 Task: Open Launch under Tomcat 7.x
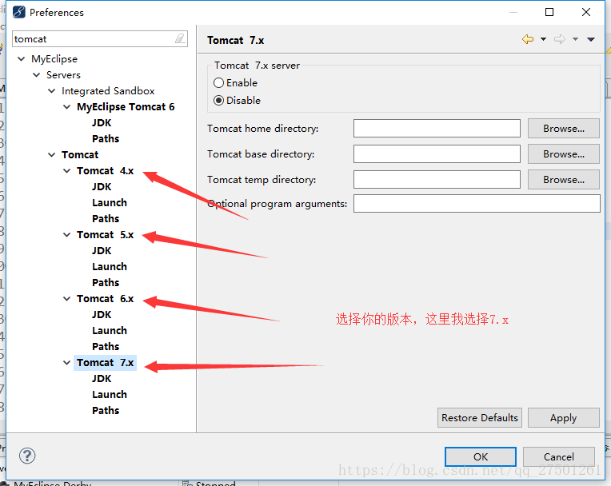(x=110, y=395)
